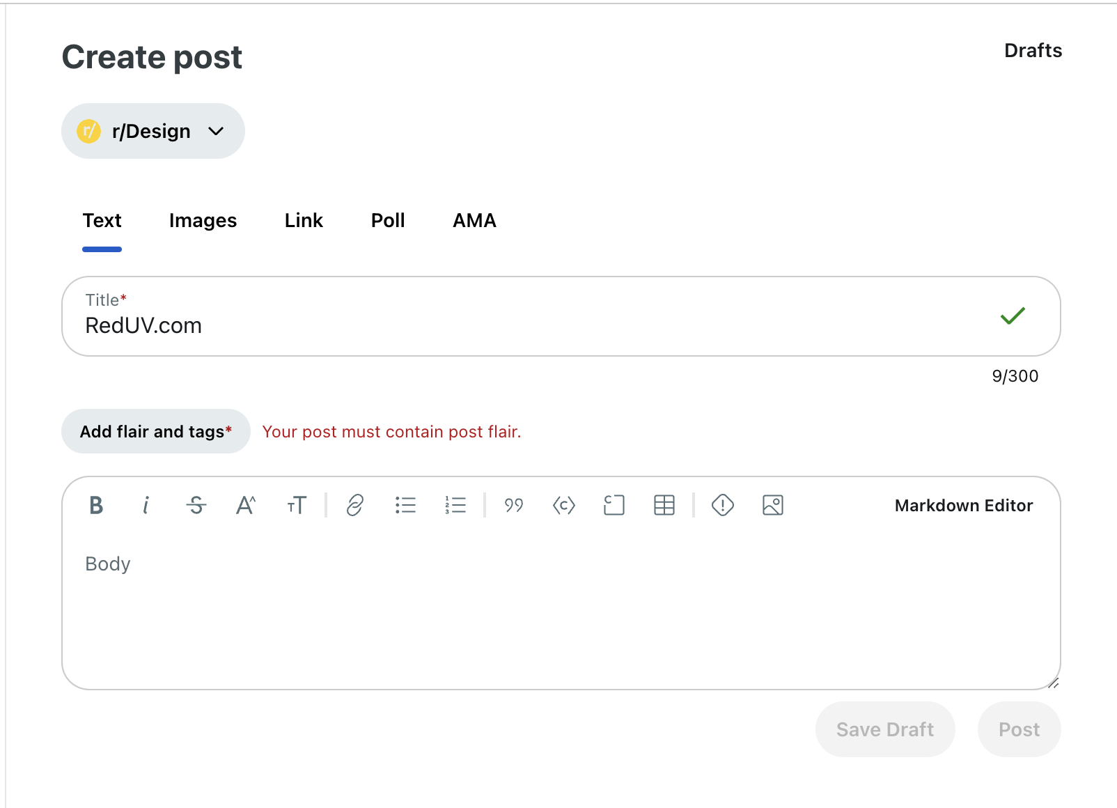Apply superscript formatting
This screenshot has height=808, width=1117.
coord(246,505)
